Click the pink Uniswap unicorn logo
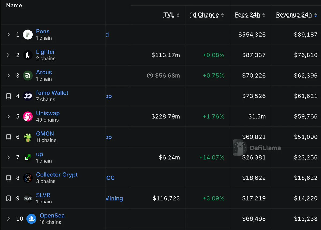Image resolution: width=321 pixels, height=230 pixels. point(28,116)
